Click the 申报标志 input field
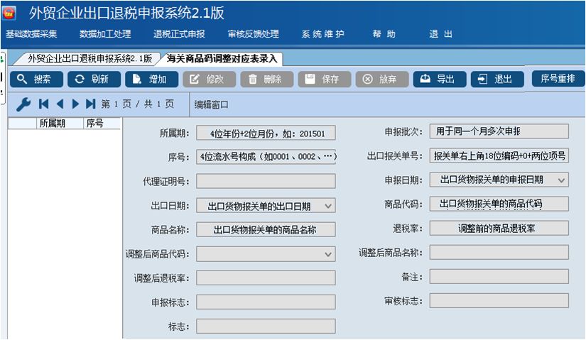This screenshot has width=586, height=340. 266,302
